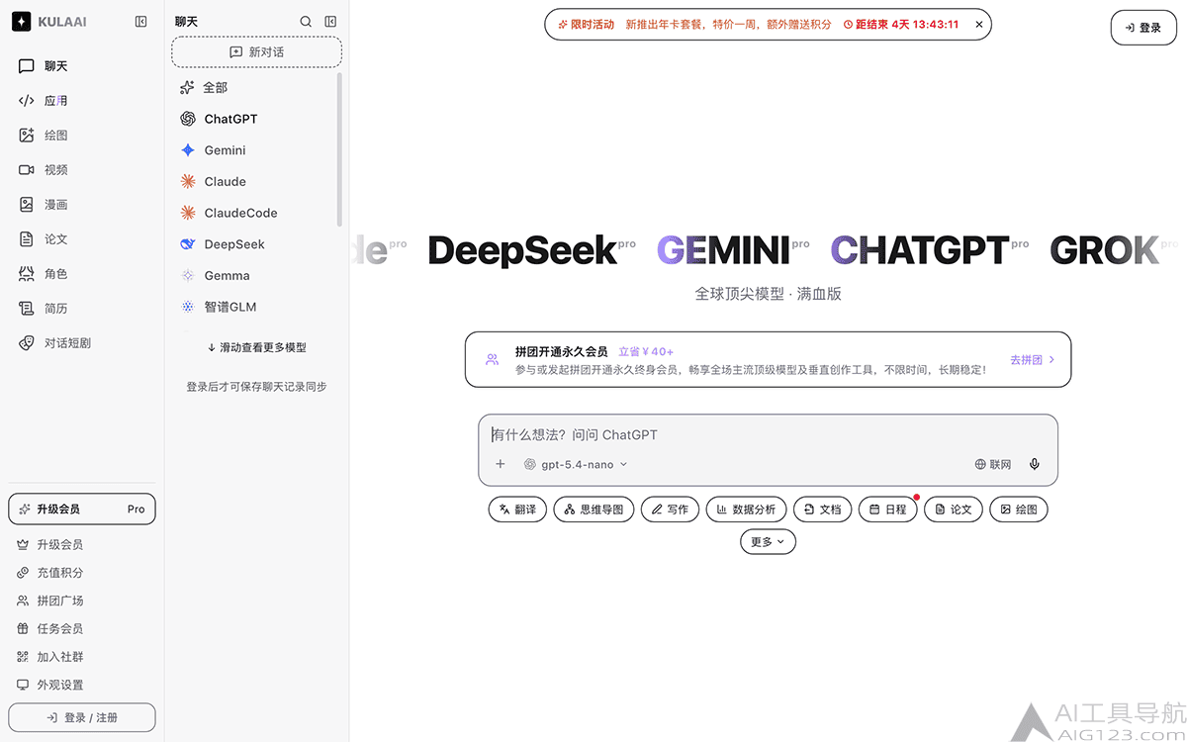The width and height of the screenshot is (1187, 742).
Task: Select the 论文 paper tool chip
Action: pyautogui.click(x=954, y=510)
